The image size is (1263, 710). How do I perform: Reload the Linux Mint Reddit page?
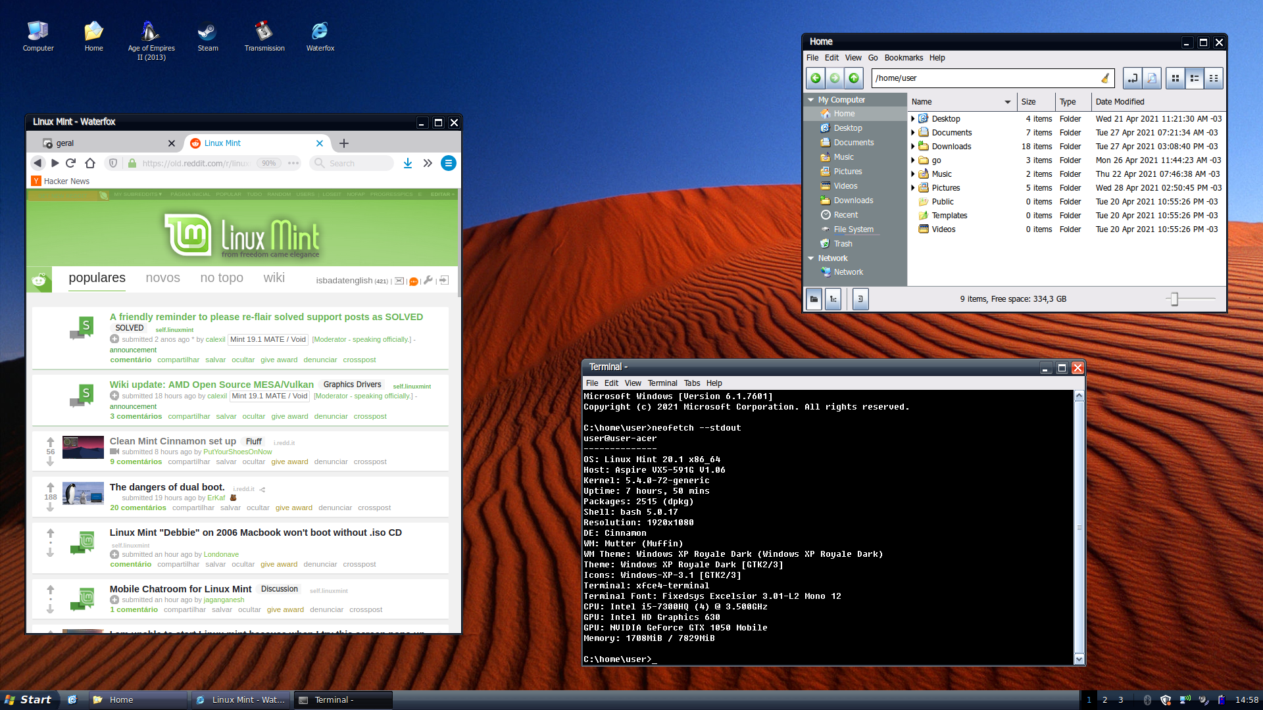pos(71,163)
